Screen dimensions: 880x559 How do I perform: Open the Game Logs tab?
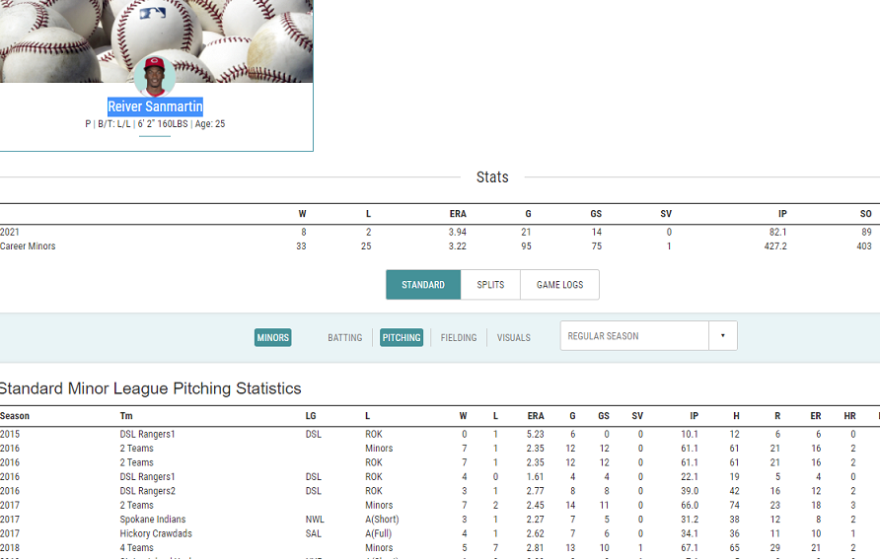pyautogui.click(x=559, y=285)
